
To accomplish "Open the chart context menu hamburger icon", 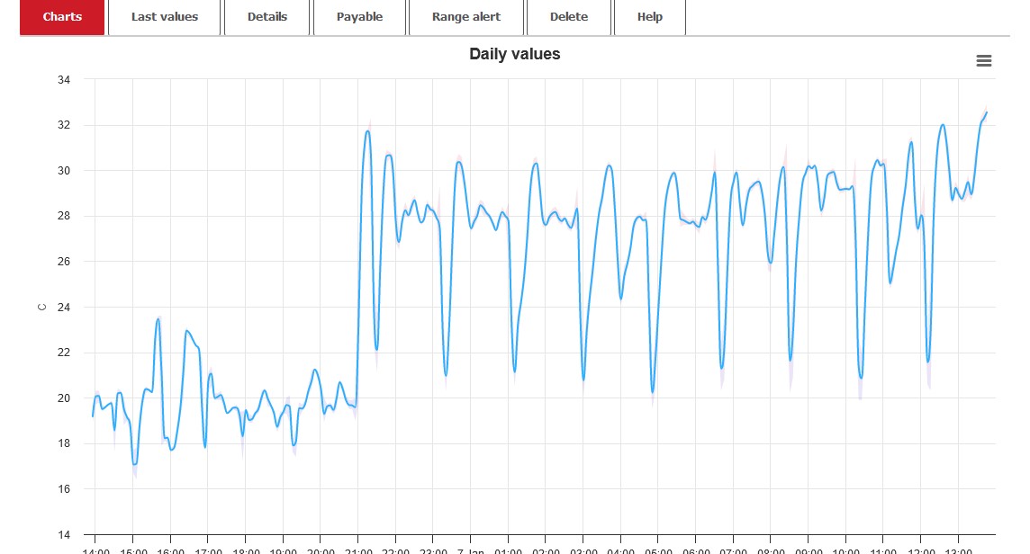I will click(x=983, y=61).
